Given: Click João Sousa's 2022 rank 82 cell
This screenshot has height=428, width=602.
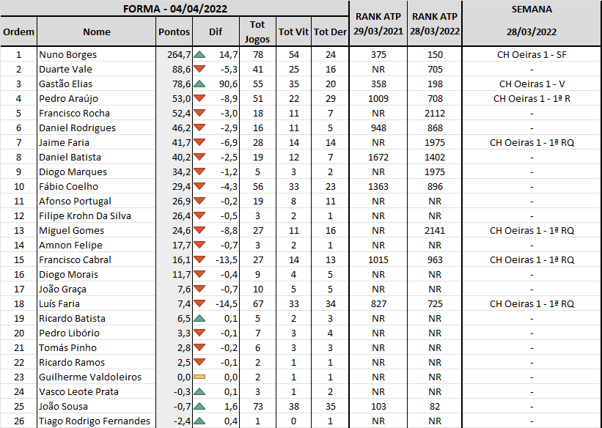Looking at the screenshot, I should point(435,406).
